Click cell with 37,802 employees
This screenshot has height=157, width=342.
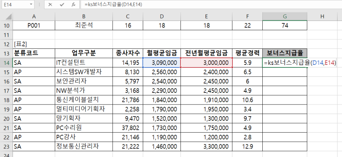128,128
